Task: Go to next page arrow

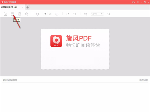Action: click(57, 14)
